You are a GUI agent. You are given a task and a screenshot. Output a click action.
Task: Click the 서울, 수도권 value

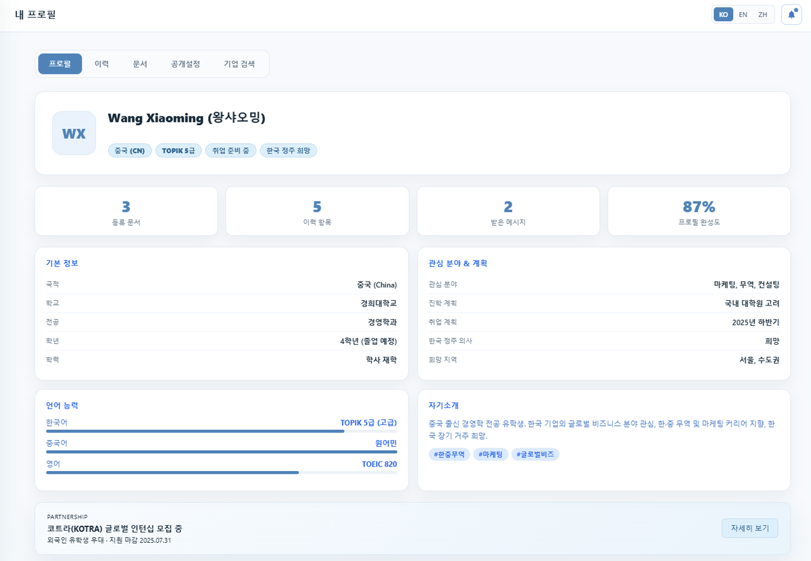pyautogui.click(x=760, y=360)
